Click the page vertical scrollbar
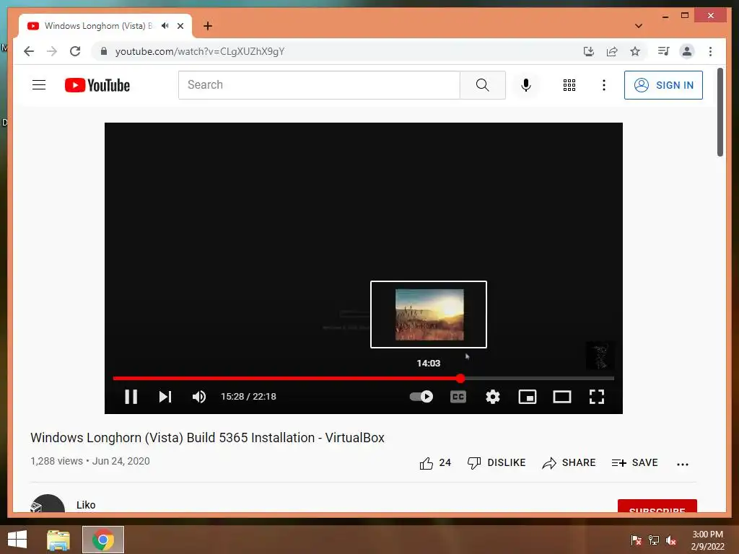This screenshot has height=554, width=739. coord(720,112)
